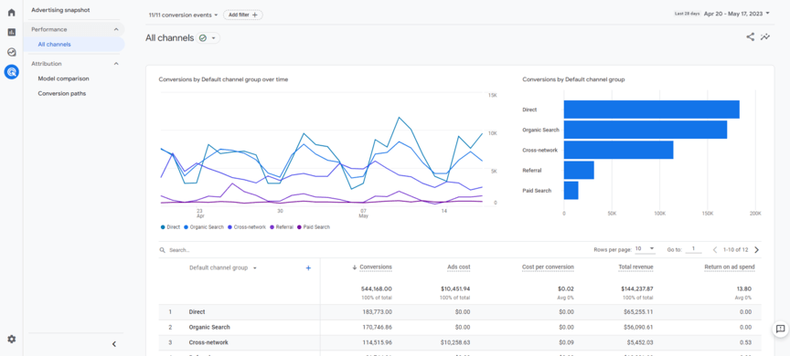Add a secondary dimension with plus icon
Image resolution: width=790 pixels, height=356 pixels.
tap(308, 268)
